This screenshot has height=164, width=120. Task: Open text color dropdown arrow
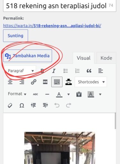[69, 94]
